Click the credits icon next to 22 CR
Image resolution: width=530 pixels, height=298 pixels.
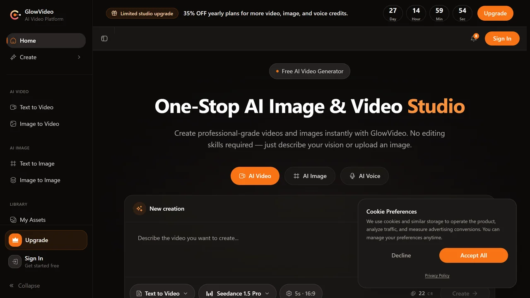tap(413, 293)
